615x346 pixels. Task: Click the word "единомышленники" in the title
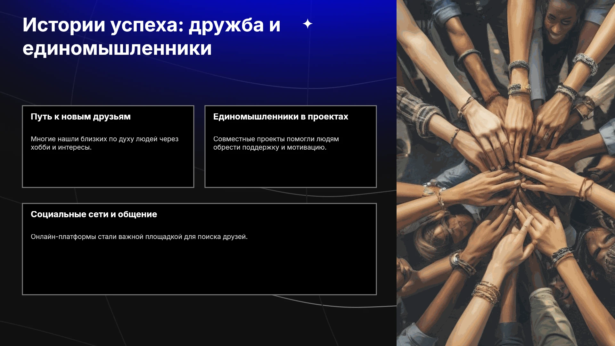117,48
